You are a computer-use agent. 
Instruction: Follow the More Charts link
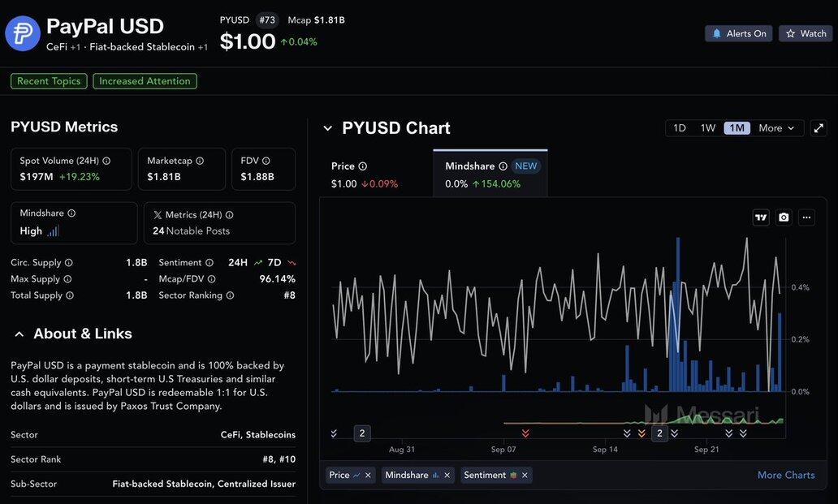(x=786, y=475)
